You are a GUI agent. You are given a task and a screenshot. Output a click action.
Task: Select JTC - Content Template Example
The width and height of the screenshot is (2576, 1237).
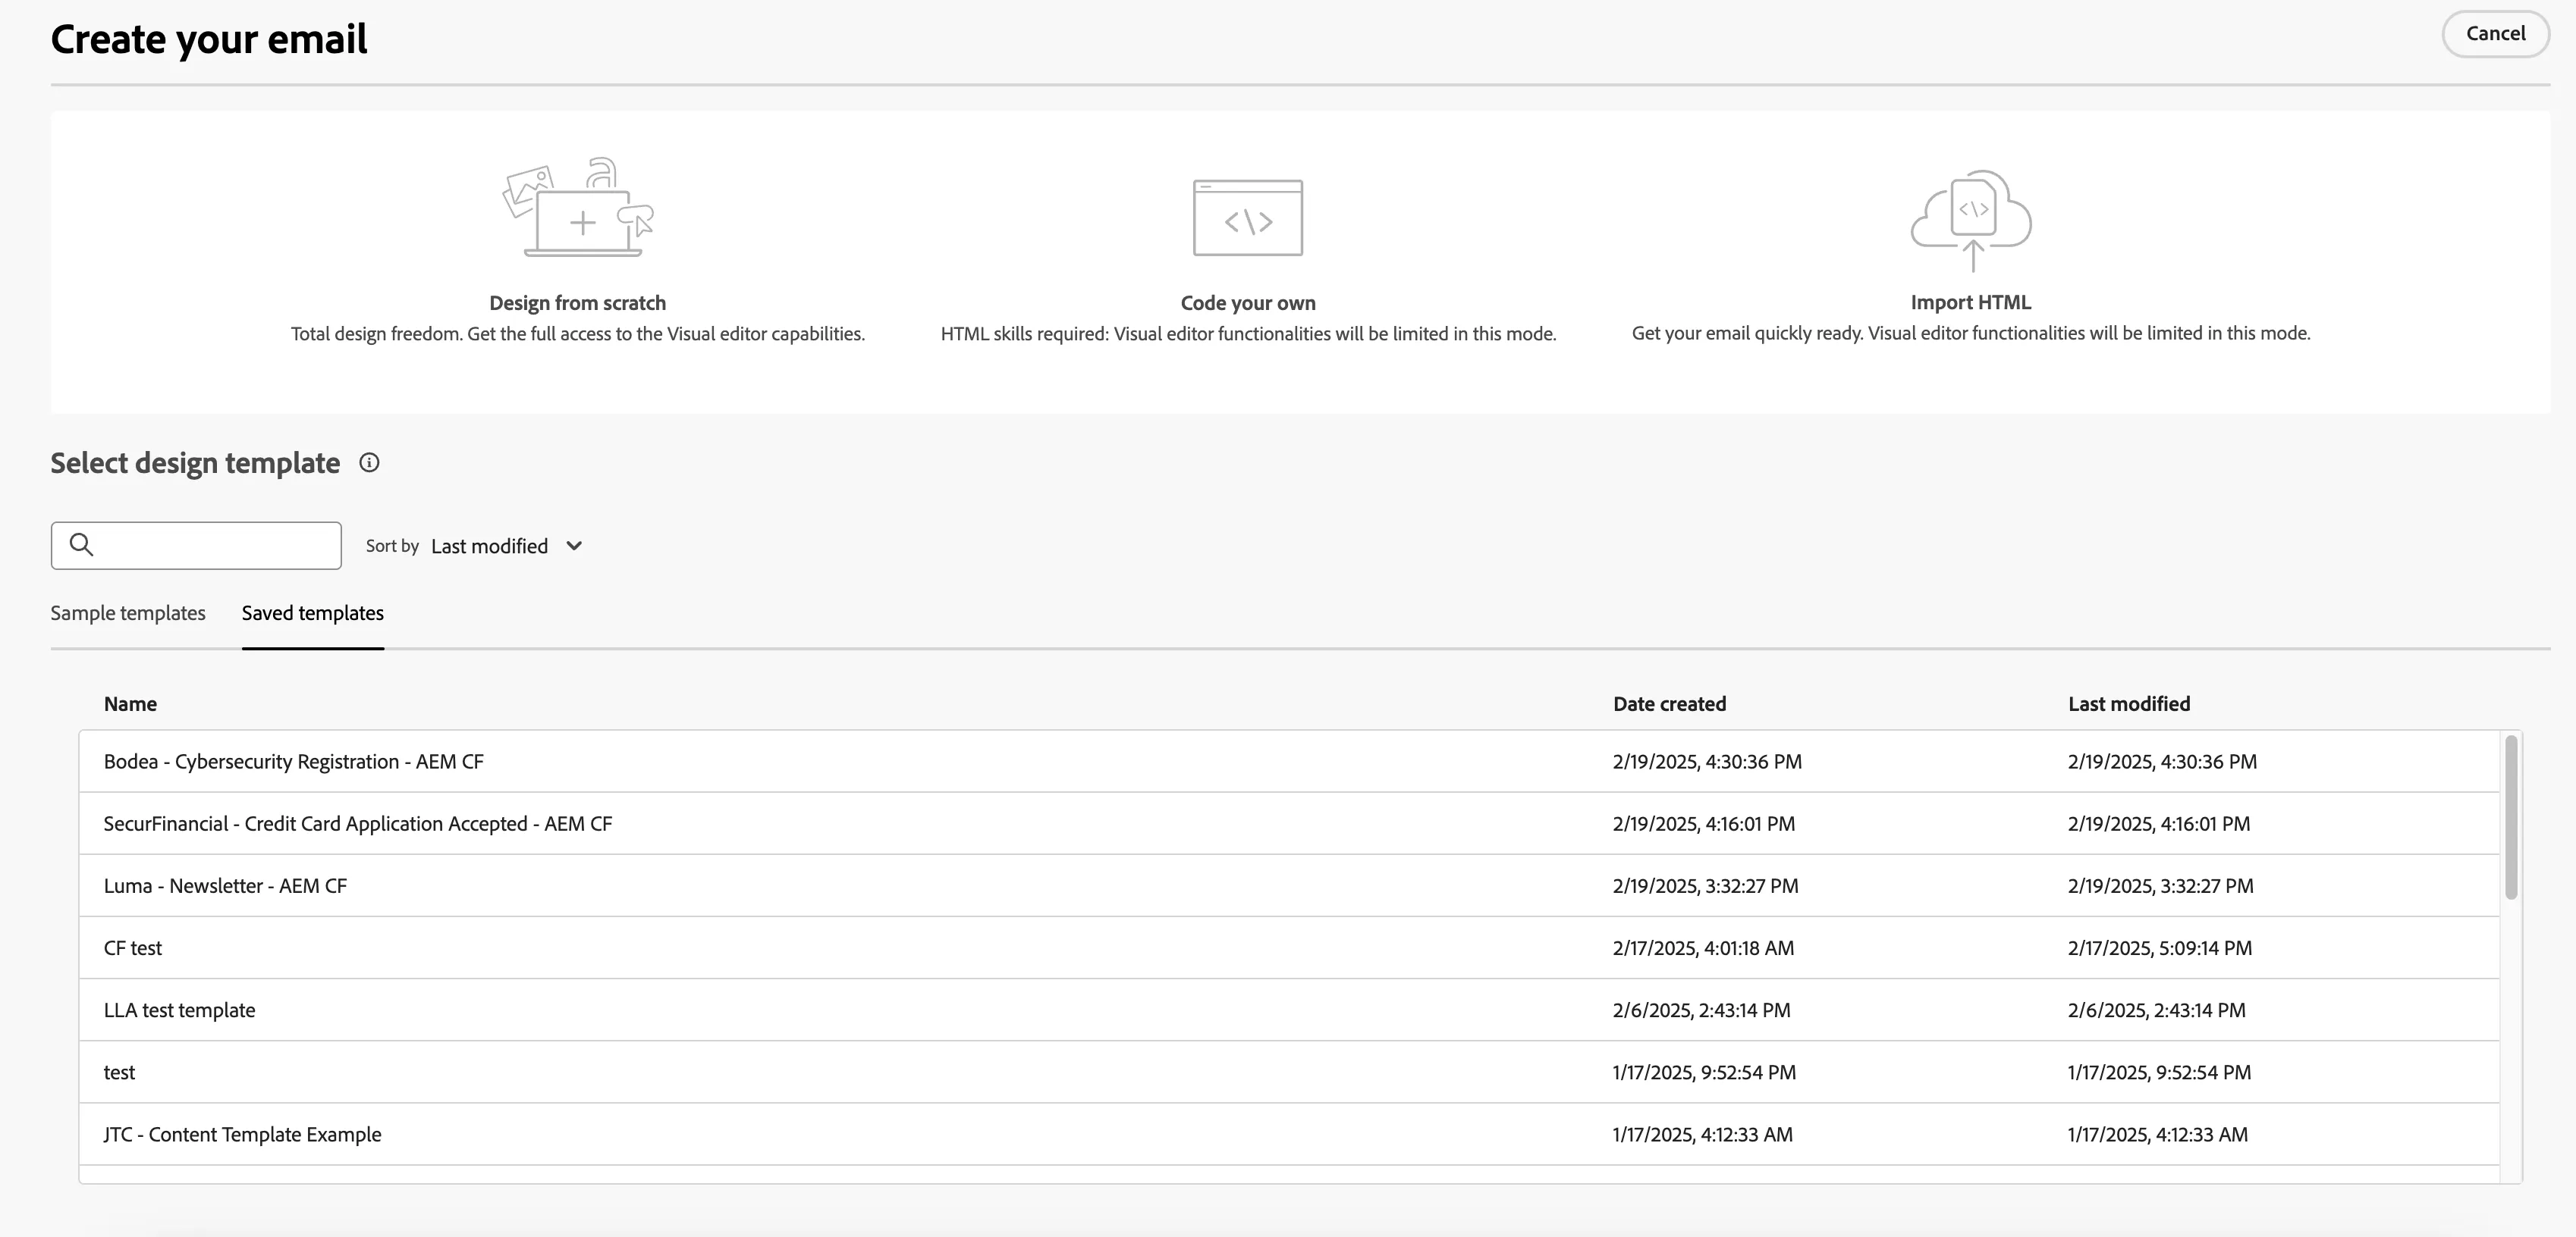point(1290,1134)
